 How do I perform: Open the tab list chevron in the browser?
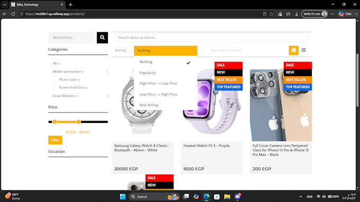[5, 5]
